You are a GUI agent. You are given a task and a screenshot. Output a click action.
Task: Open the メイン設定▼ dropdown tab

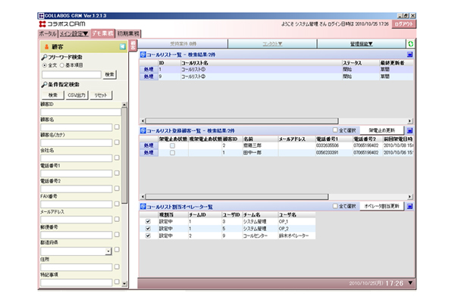[74, 35]
